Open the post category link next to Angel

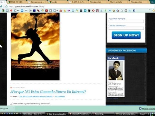click(36, 96)
